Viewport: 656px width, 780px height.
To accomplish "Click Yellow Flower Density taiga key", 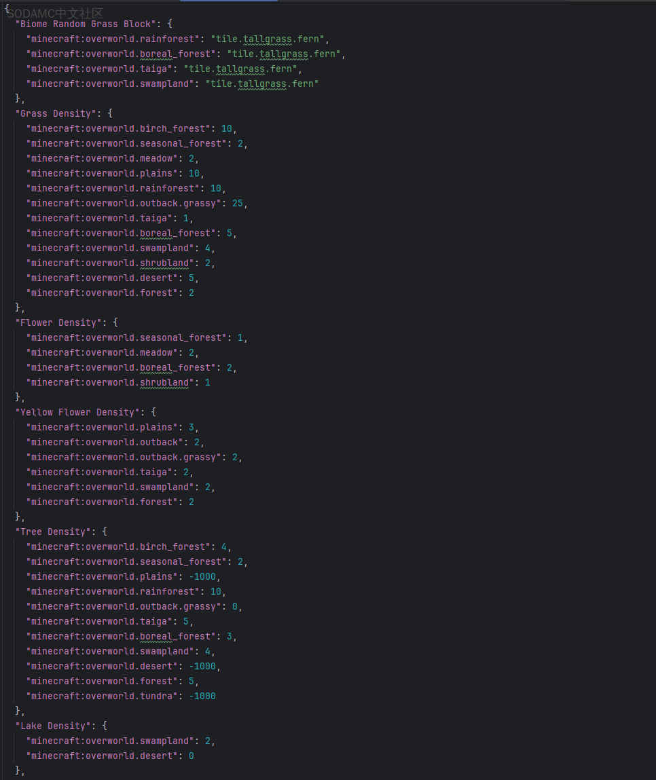I will tap(99, 472).
